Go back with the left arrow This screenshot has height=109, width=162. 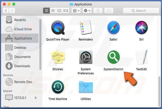(x=6, y=10)
